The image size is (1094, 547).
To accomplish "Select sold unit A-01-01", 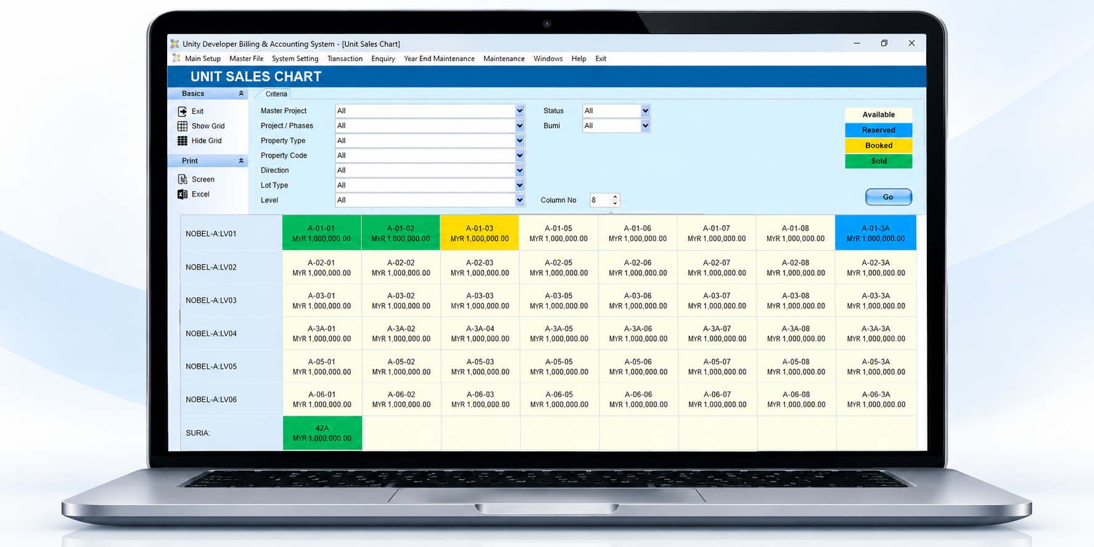I will coord(321,233).
